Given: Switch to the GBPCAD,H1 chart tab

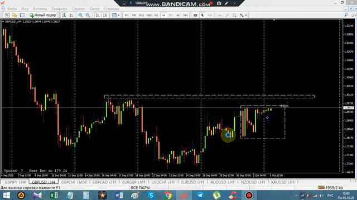Looking at the screenshot, I should pos(104,182).
